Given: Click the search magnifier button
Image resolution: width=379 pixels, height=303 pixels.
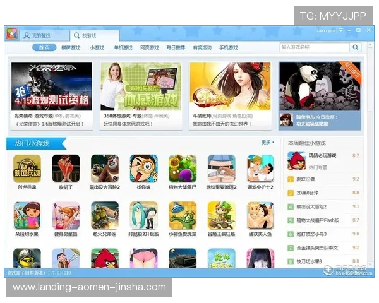Looking at the screenshot, I should coord(355,47).
